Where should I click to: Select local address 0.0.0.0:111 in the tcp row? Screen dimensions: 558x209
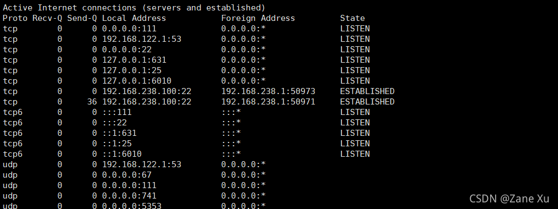coord(129,29)
